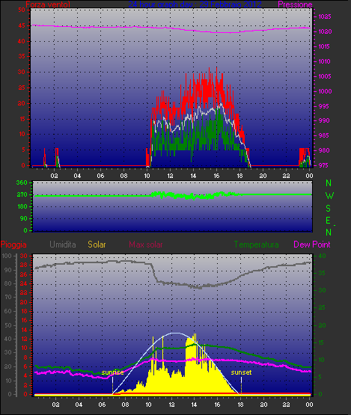Screen dimensions: 351x415
Task: Select the Umidita legend label
Action: coord(63,245)
